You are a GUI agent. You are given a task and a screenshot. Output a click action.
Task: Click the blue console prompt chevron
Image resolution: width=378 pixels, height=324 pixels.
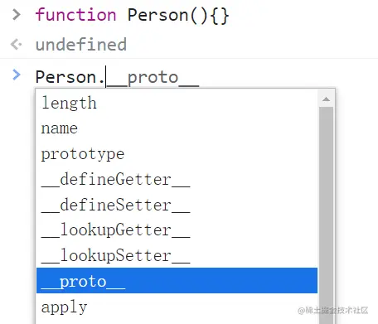point(17,75)
